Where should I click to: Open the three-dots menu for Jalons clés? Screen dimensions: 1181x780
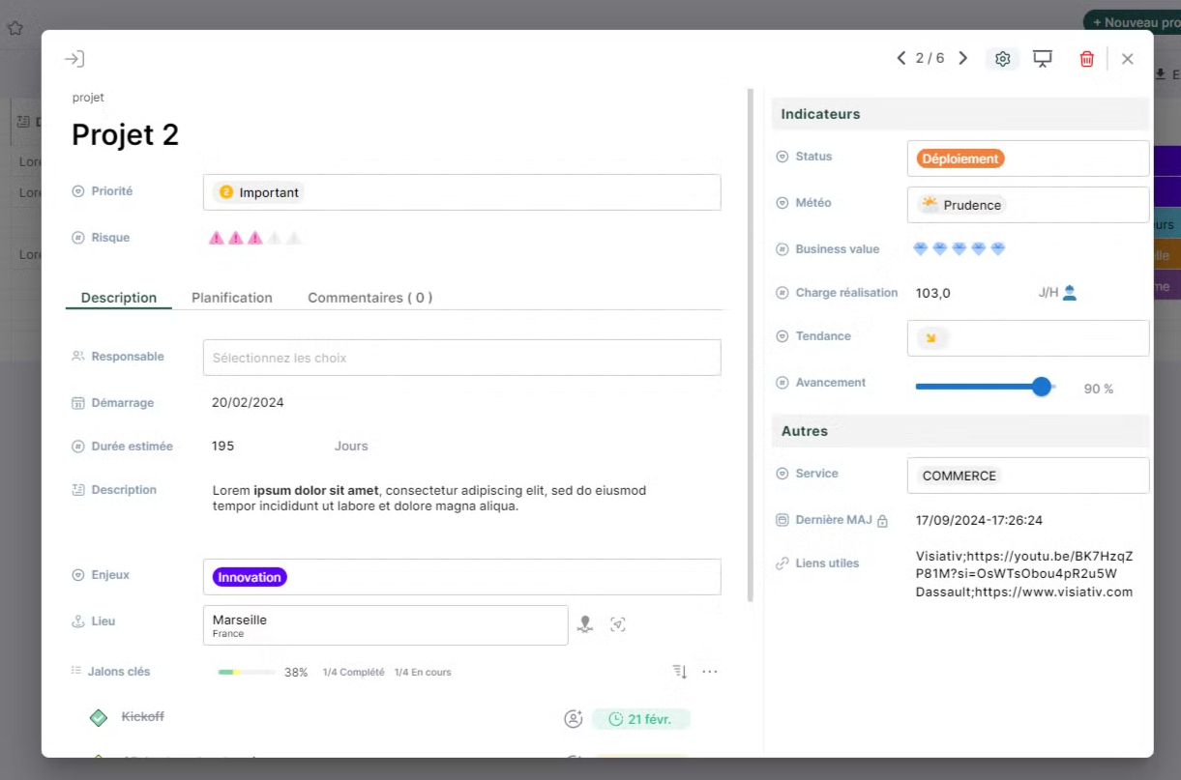click(x=710, y=672)
